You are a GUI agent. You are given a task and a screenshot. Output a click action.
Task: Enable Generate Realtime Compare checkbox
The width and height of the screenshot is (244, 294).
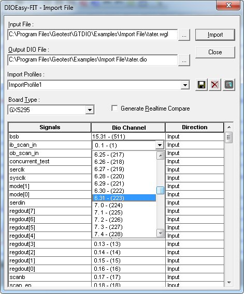click(114, 108)
